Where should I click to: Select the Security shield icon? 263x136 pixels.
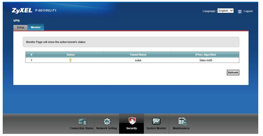pyautogui.click(x=132, y=120)
